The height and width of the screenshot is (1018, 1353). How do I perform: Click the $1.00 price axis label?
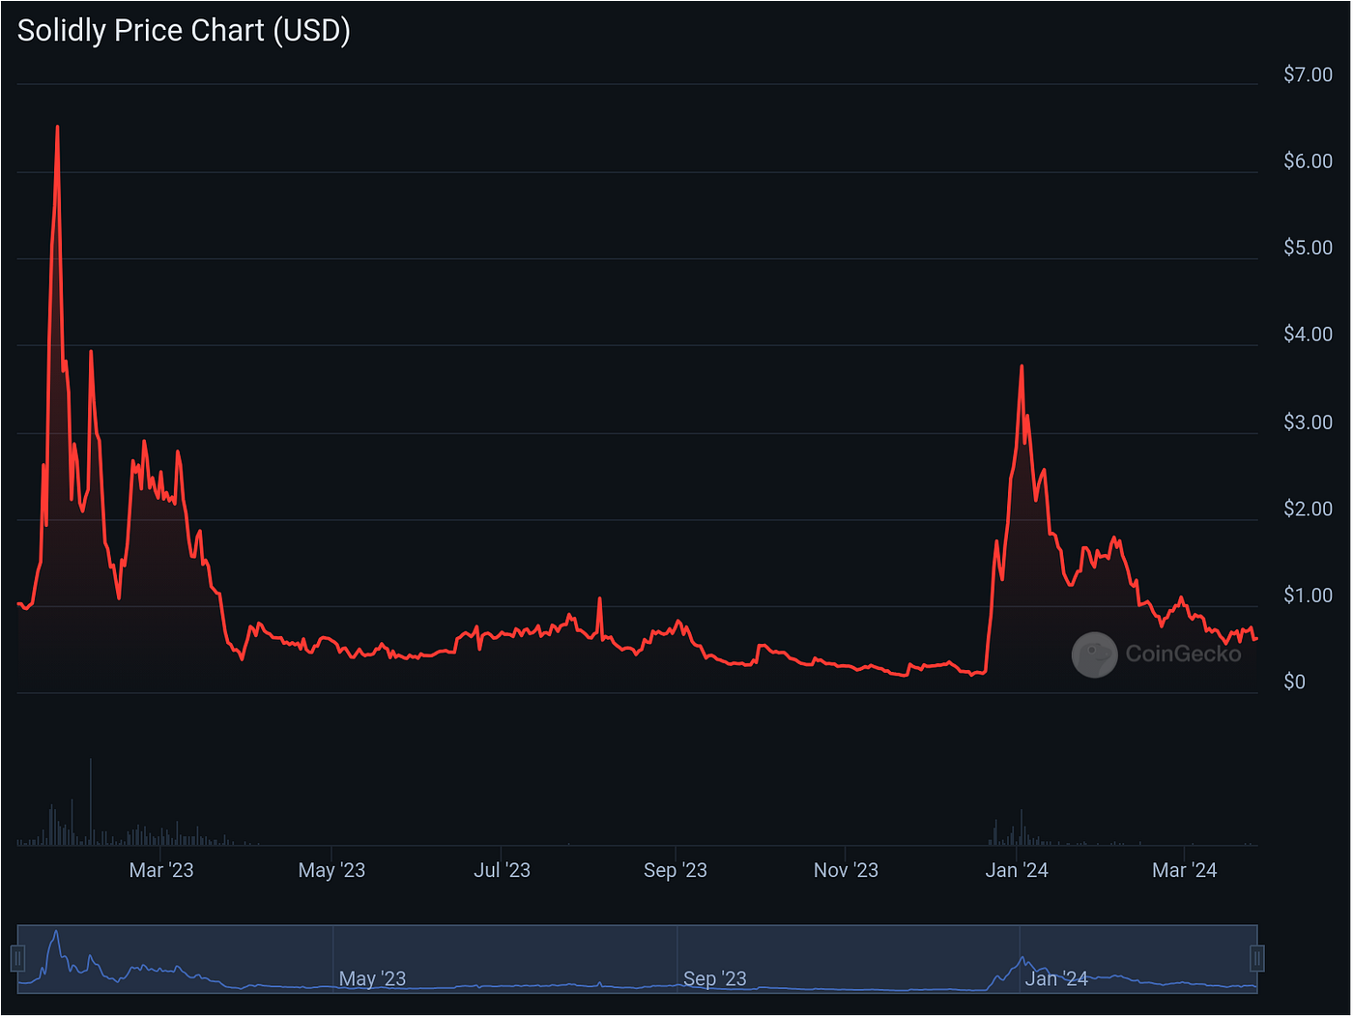tap(1308, 596)
